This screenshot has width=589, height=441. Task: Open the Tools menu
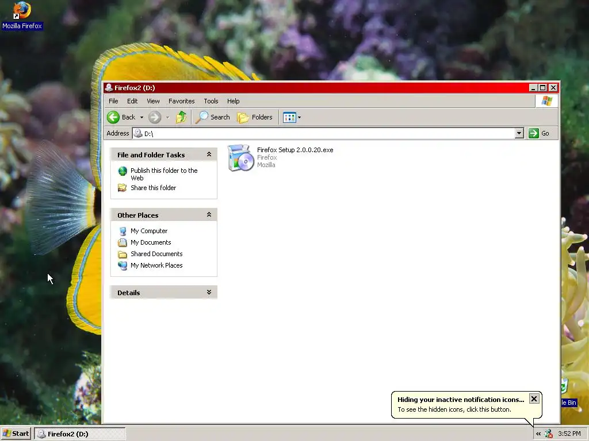pyautogui.click(x=211, y=101)
